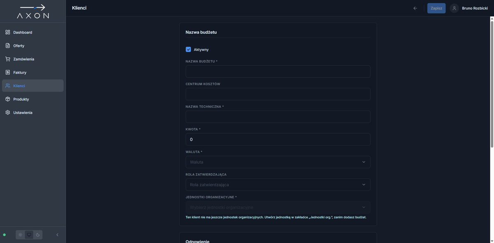Viewport: 494px width, 243px height.
Task: Uncheck the Aktywny checkbox
Action: click(x=189, y=49)
